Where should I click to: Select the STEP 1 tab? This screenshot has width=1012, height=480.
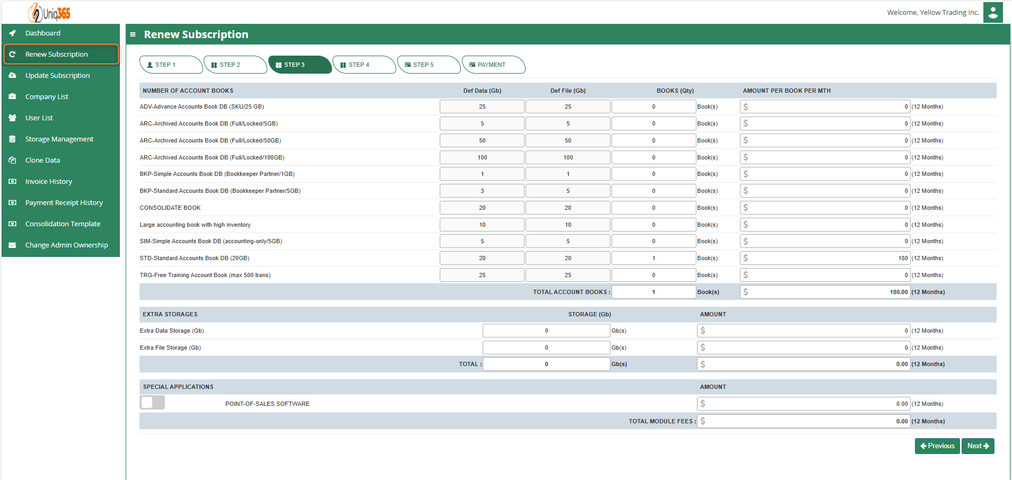[x=171, y=65]
